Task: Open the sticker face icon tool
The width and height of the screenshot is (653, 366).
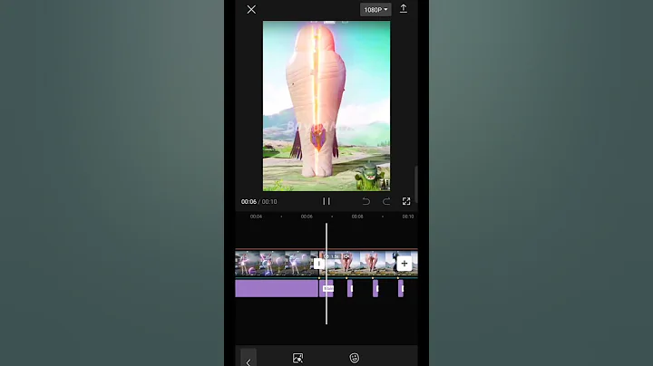Action: click(x=354, y=358)
